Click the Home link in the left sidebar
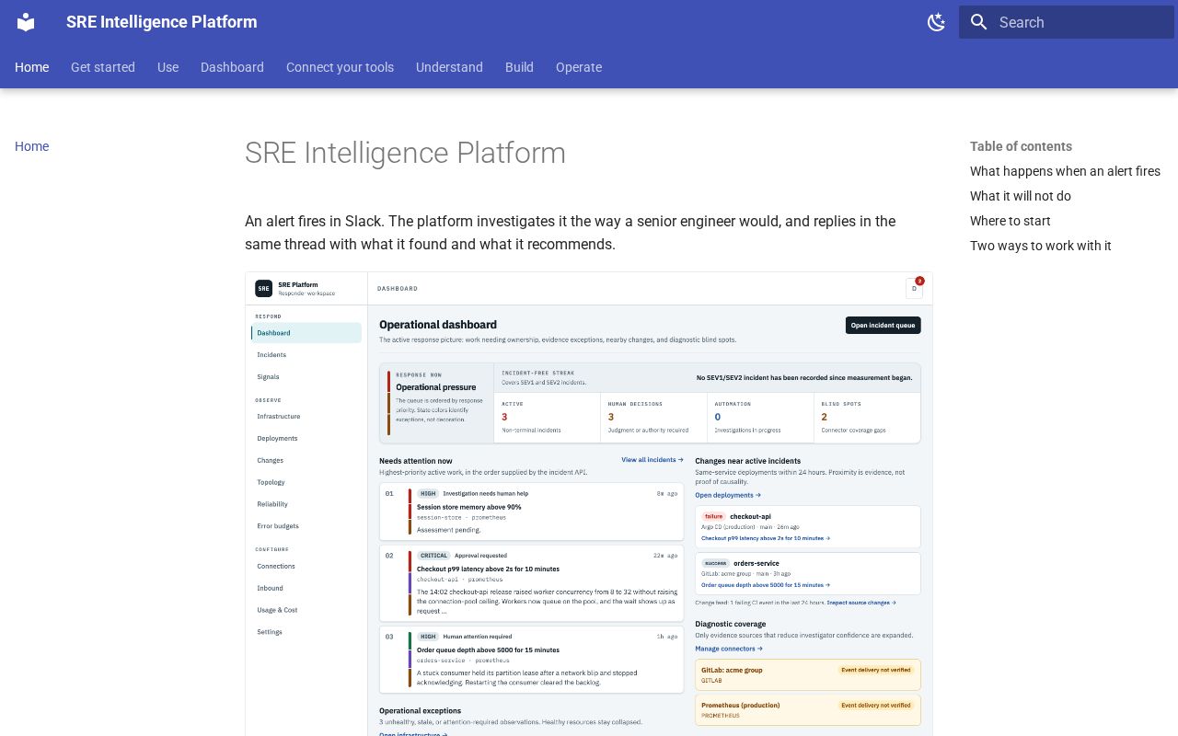The image size is (1178, 736). coord(32,146)
